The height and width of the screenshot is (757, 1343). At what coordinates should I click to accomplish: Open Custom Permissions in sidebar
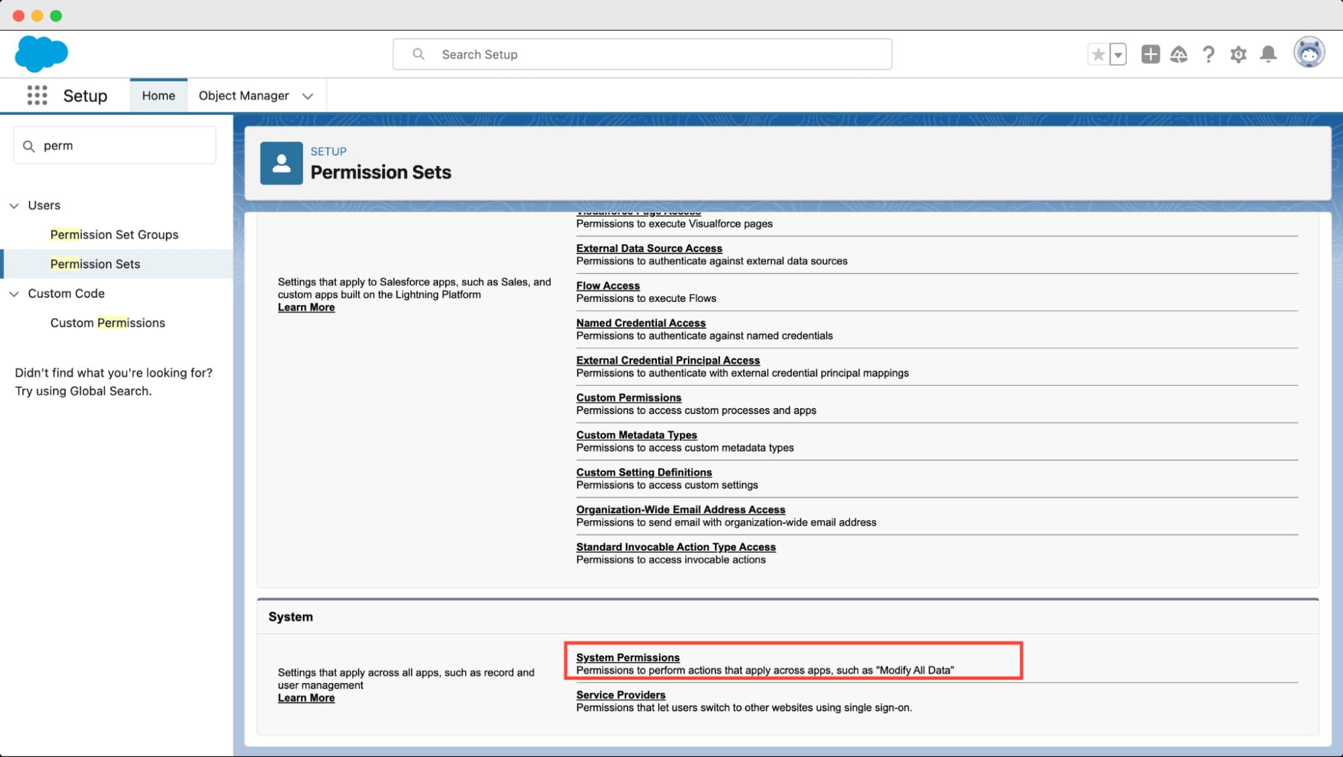coord(107,323)
